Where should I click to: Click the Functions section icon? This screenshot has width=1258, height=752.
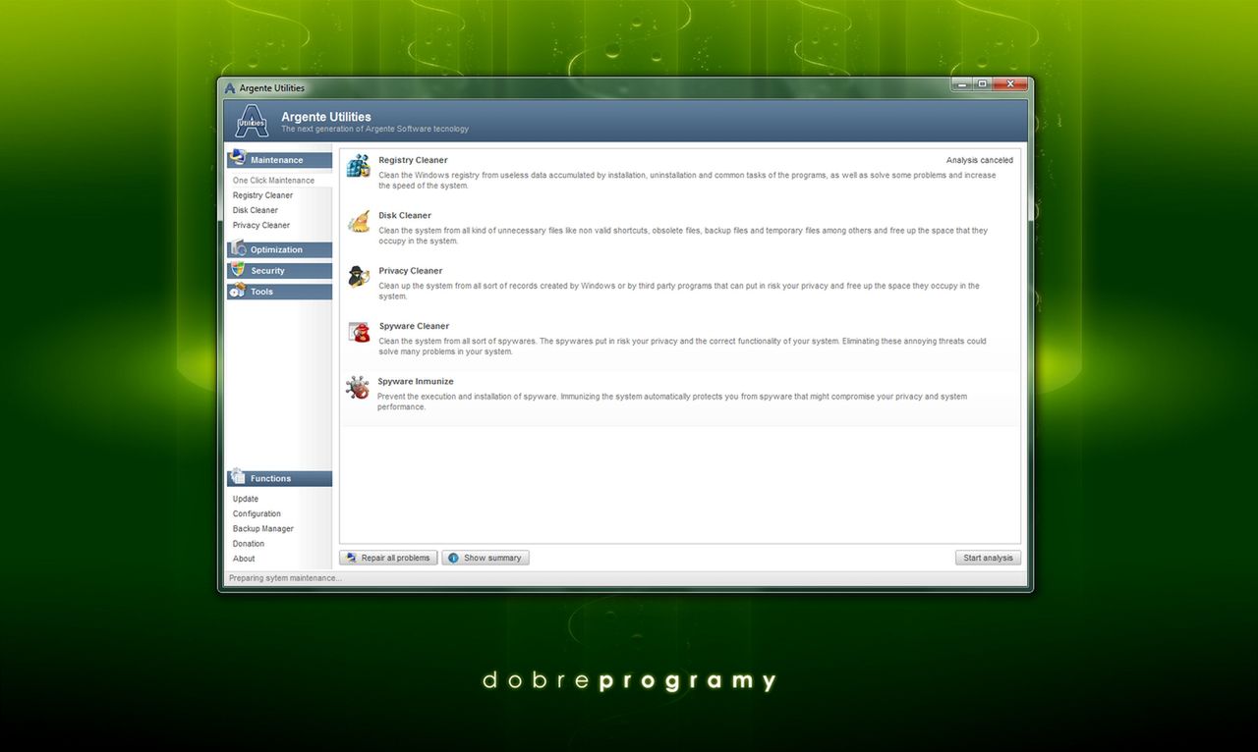pyautogui.click(x=237, y=477)
